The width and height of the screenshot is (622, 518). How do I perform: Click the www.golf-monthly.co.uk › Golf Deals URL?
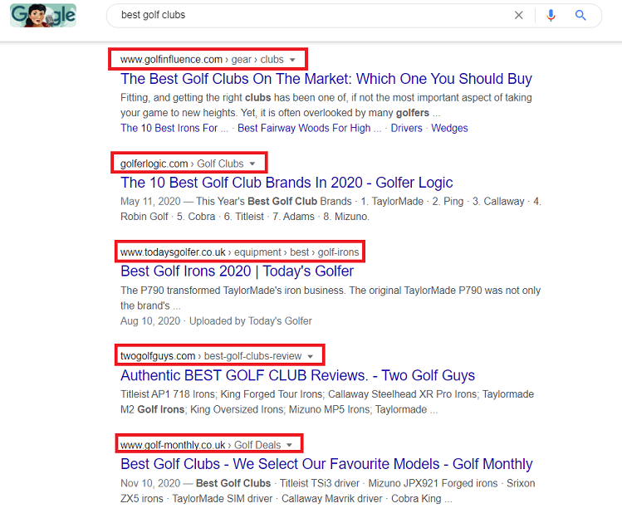point(201,445)
